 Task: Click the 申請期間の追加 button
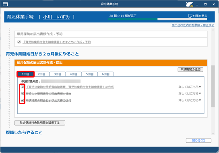coord(190,69)
